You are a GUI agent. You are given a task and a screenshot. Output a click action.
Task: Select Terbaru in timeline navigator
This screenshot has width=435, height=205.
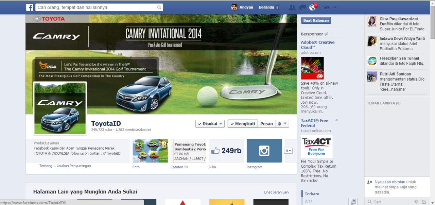[312, 194]
